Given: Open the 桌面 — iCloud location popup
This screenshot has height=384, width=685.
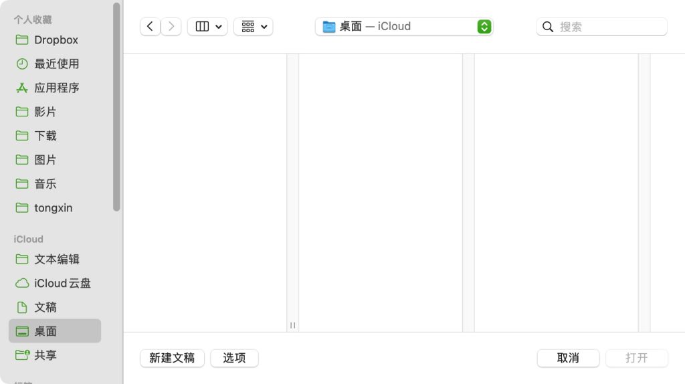Looking at the screenshot, I should pyautogui.click(x=404, y=27).
